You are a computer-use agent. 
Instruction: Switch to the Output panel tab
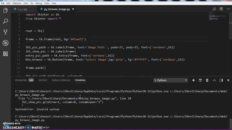pos(43,80)
